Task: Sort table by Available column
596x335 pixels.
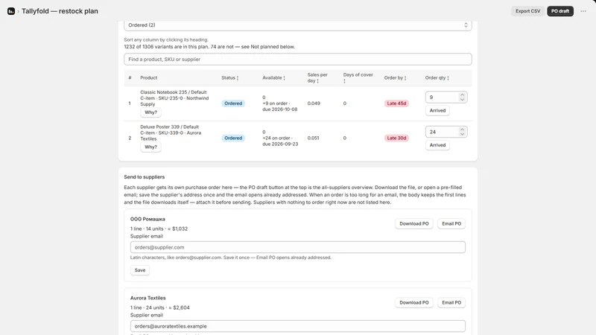Action: tap(273, 78)
